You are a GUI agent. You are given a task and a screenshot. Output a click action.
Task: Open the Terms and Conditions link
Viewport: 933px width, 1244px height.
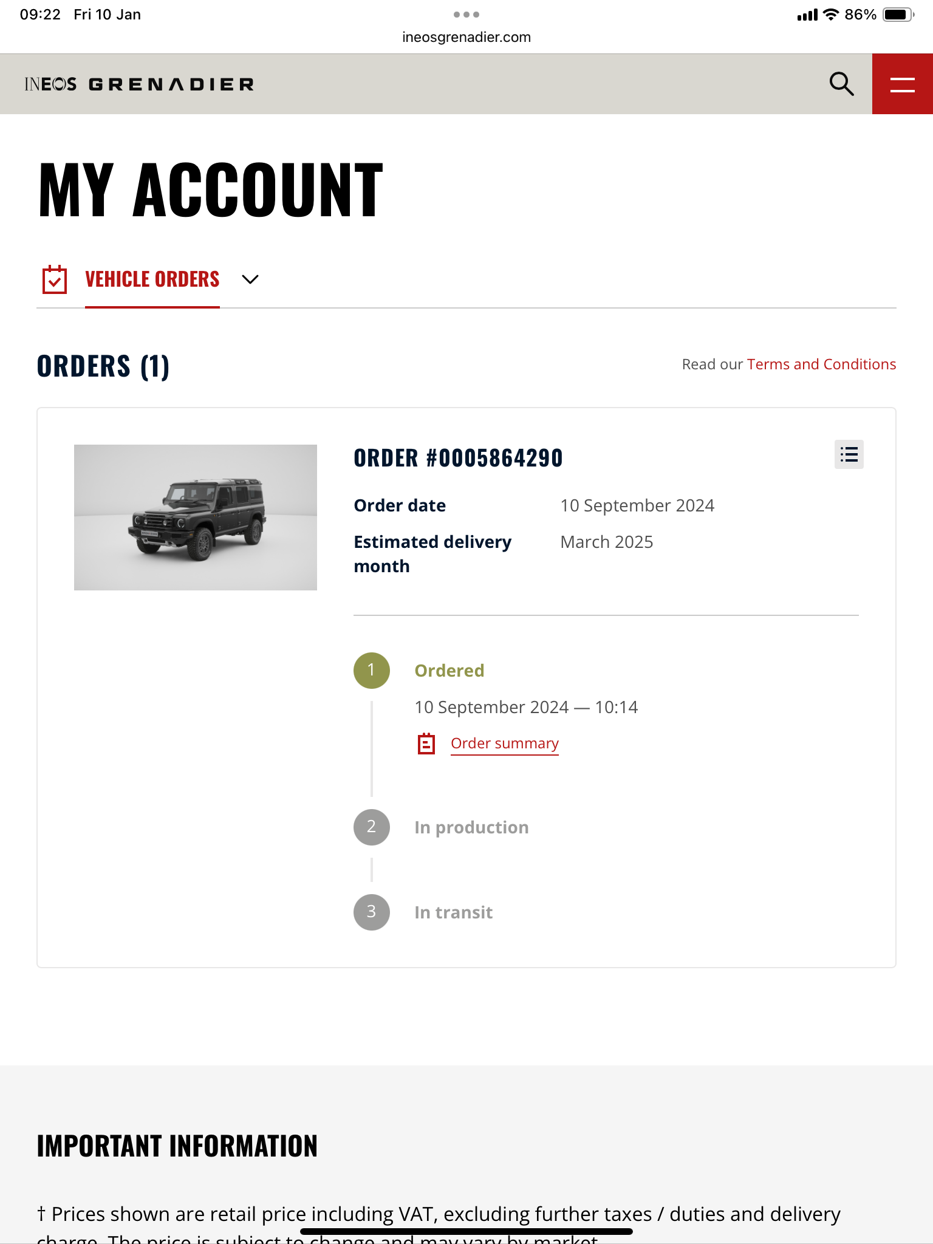(821, 364)
